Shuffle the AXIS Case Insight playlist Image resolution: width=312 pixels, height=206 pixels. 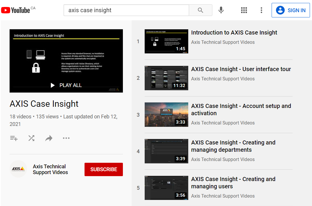click(x=31, y=138)
